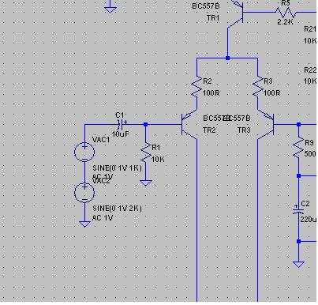
Task: Select the TR1 transistor symbol
Action: (x=235, y=12)
